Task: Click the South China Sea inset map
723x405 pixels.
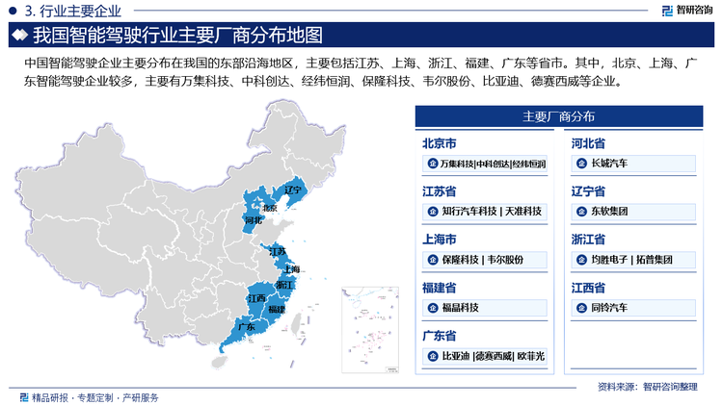Action: pyautogui.click(x=370, y=330)
